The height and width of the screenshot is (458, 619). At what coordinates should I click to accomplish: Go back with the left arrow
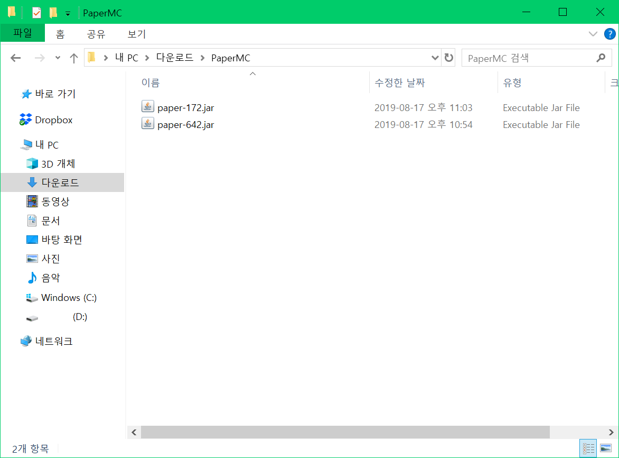16,58
